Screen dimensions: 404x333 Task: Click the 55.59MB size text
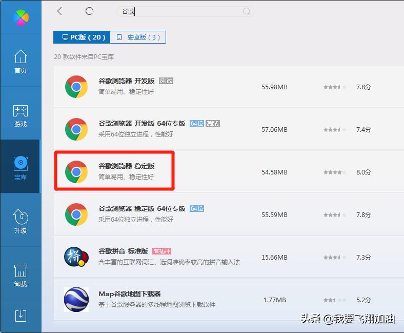pos(274,215)
